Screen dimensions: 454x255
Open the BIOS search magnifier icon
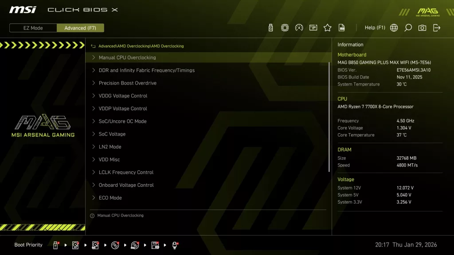pyautogui.click(x=408, y=27)
